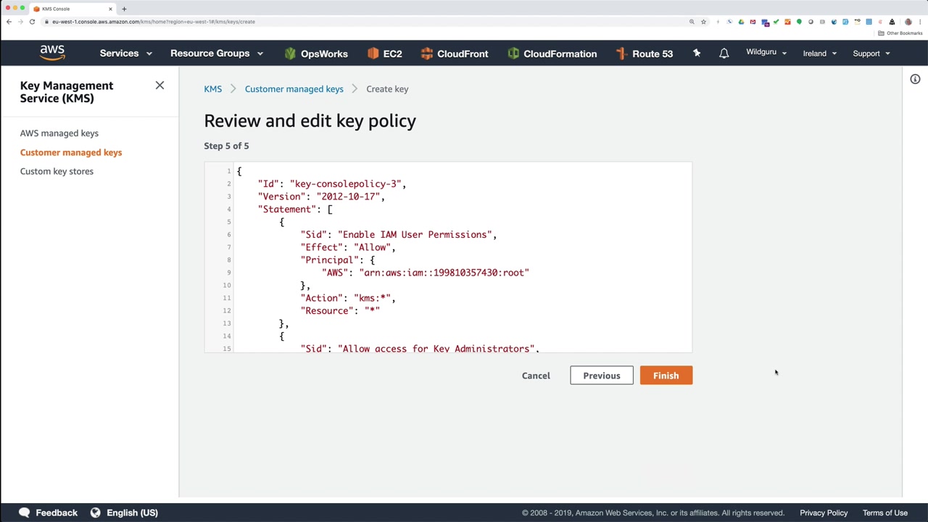Screen dimensions: 928x522
Task: Open Custom key stores
Action: point(57,171)
